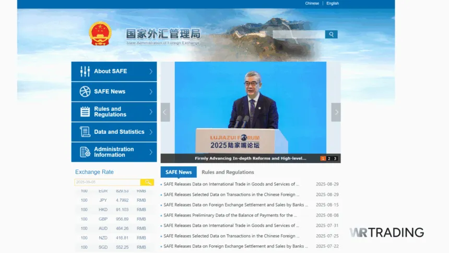Click the SAFE News globe icon
449x253 pixels.
[x=85, y=91]
